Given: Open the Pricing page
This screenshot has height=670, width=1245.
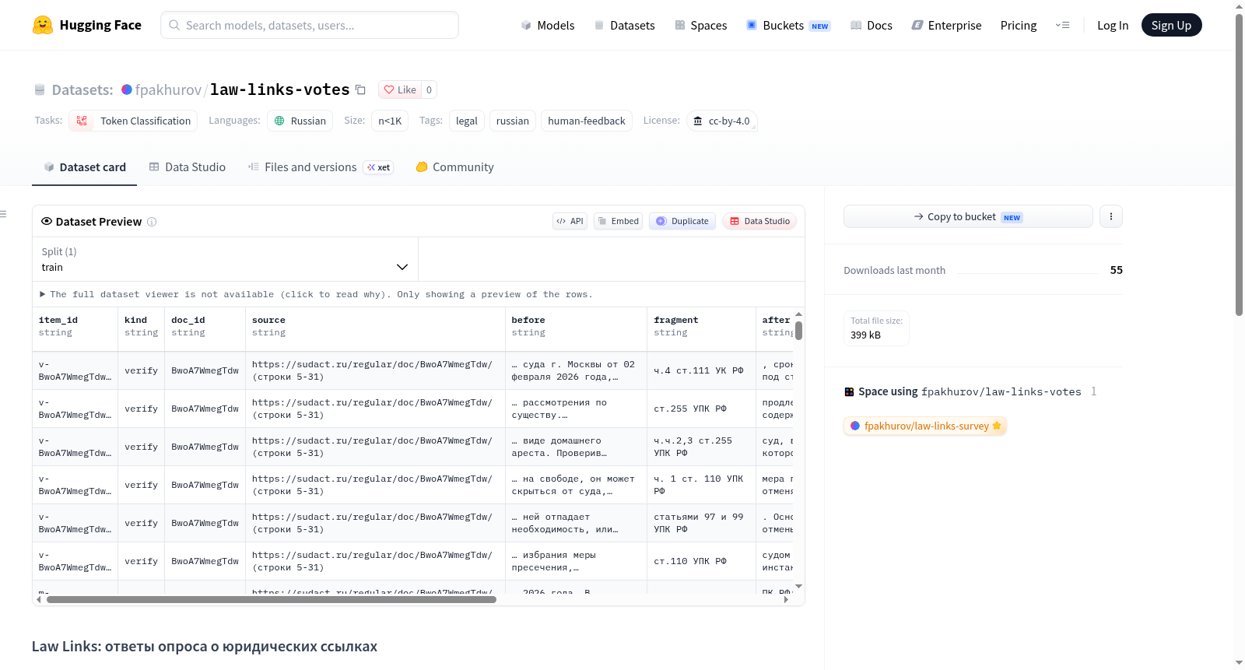Looking at the screenshot, I should 1019,25.
